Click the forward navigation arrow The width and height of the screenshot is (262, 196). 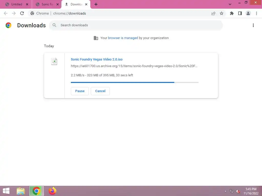click(14, 13)
